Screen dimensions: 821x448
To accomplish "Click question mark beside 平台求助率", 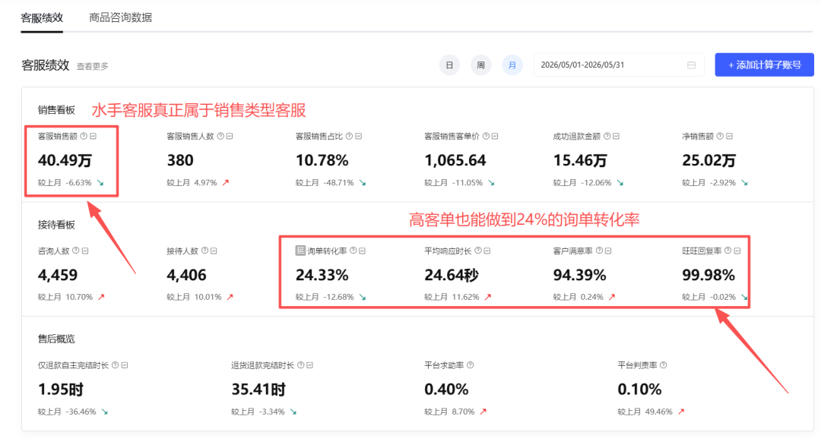I will pyautogui.click(x=471, y=365).
